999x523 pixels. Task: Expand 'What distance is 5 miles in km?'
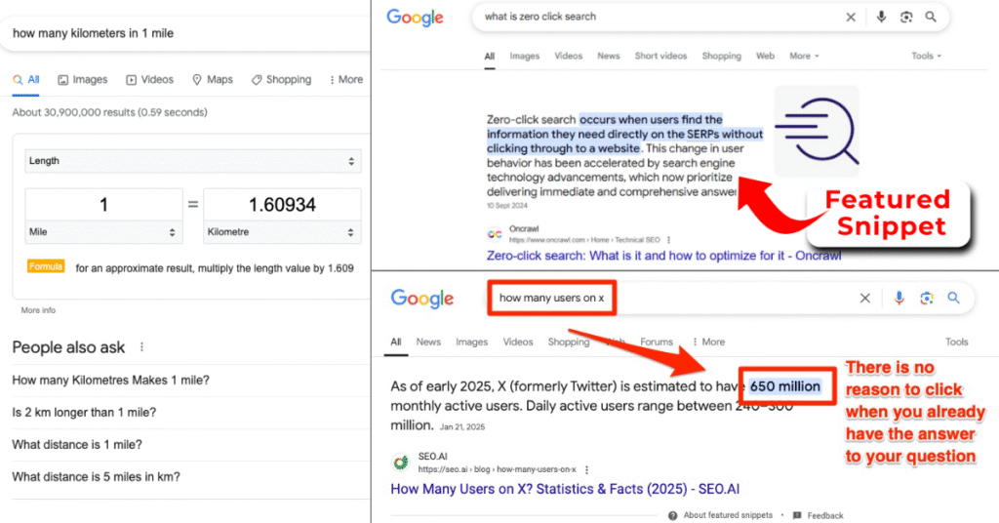pos(190,477)
